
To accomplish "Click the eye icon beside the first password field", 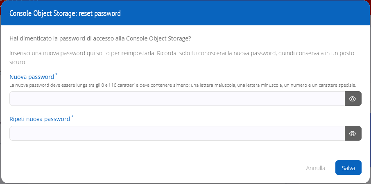I will click(353, 99).
